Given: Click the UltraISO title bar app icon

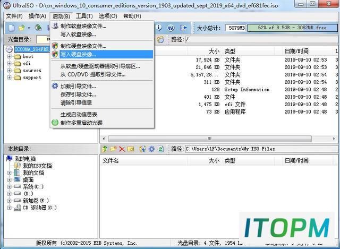Looking at the screenshot, I should pos(7,5).
